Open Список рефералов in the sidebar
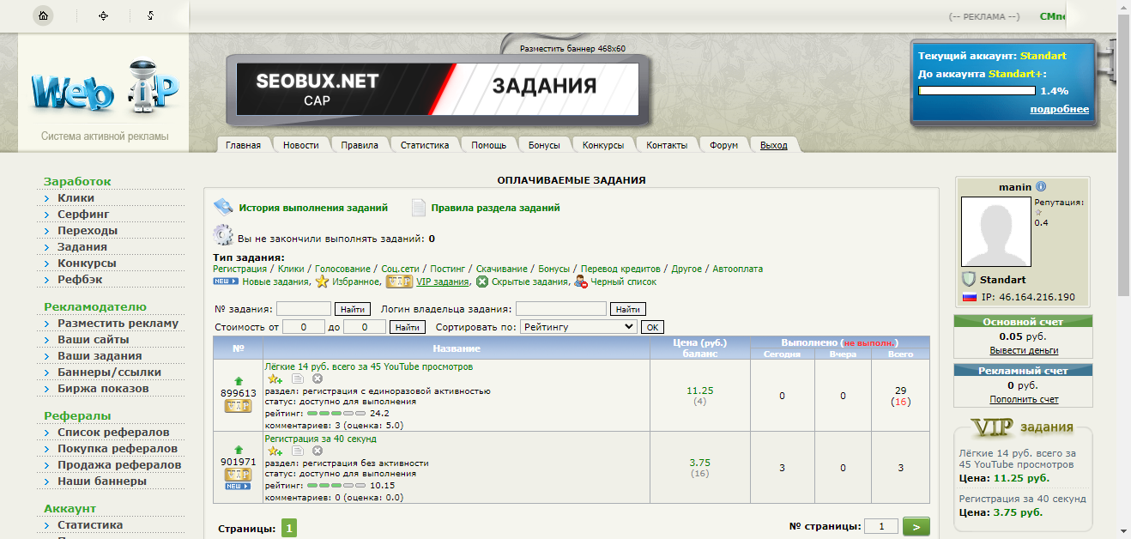The height and width of the screenshot is (539, 1131). click(113, 433)
